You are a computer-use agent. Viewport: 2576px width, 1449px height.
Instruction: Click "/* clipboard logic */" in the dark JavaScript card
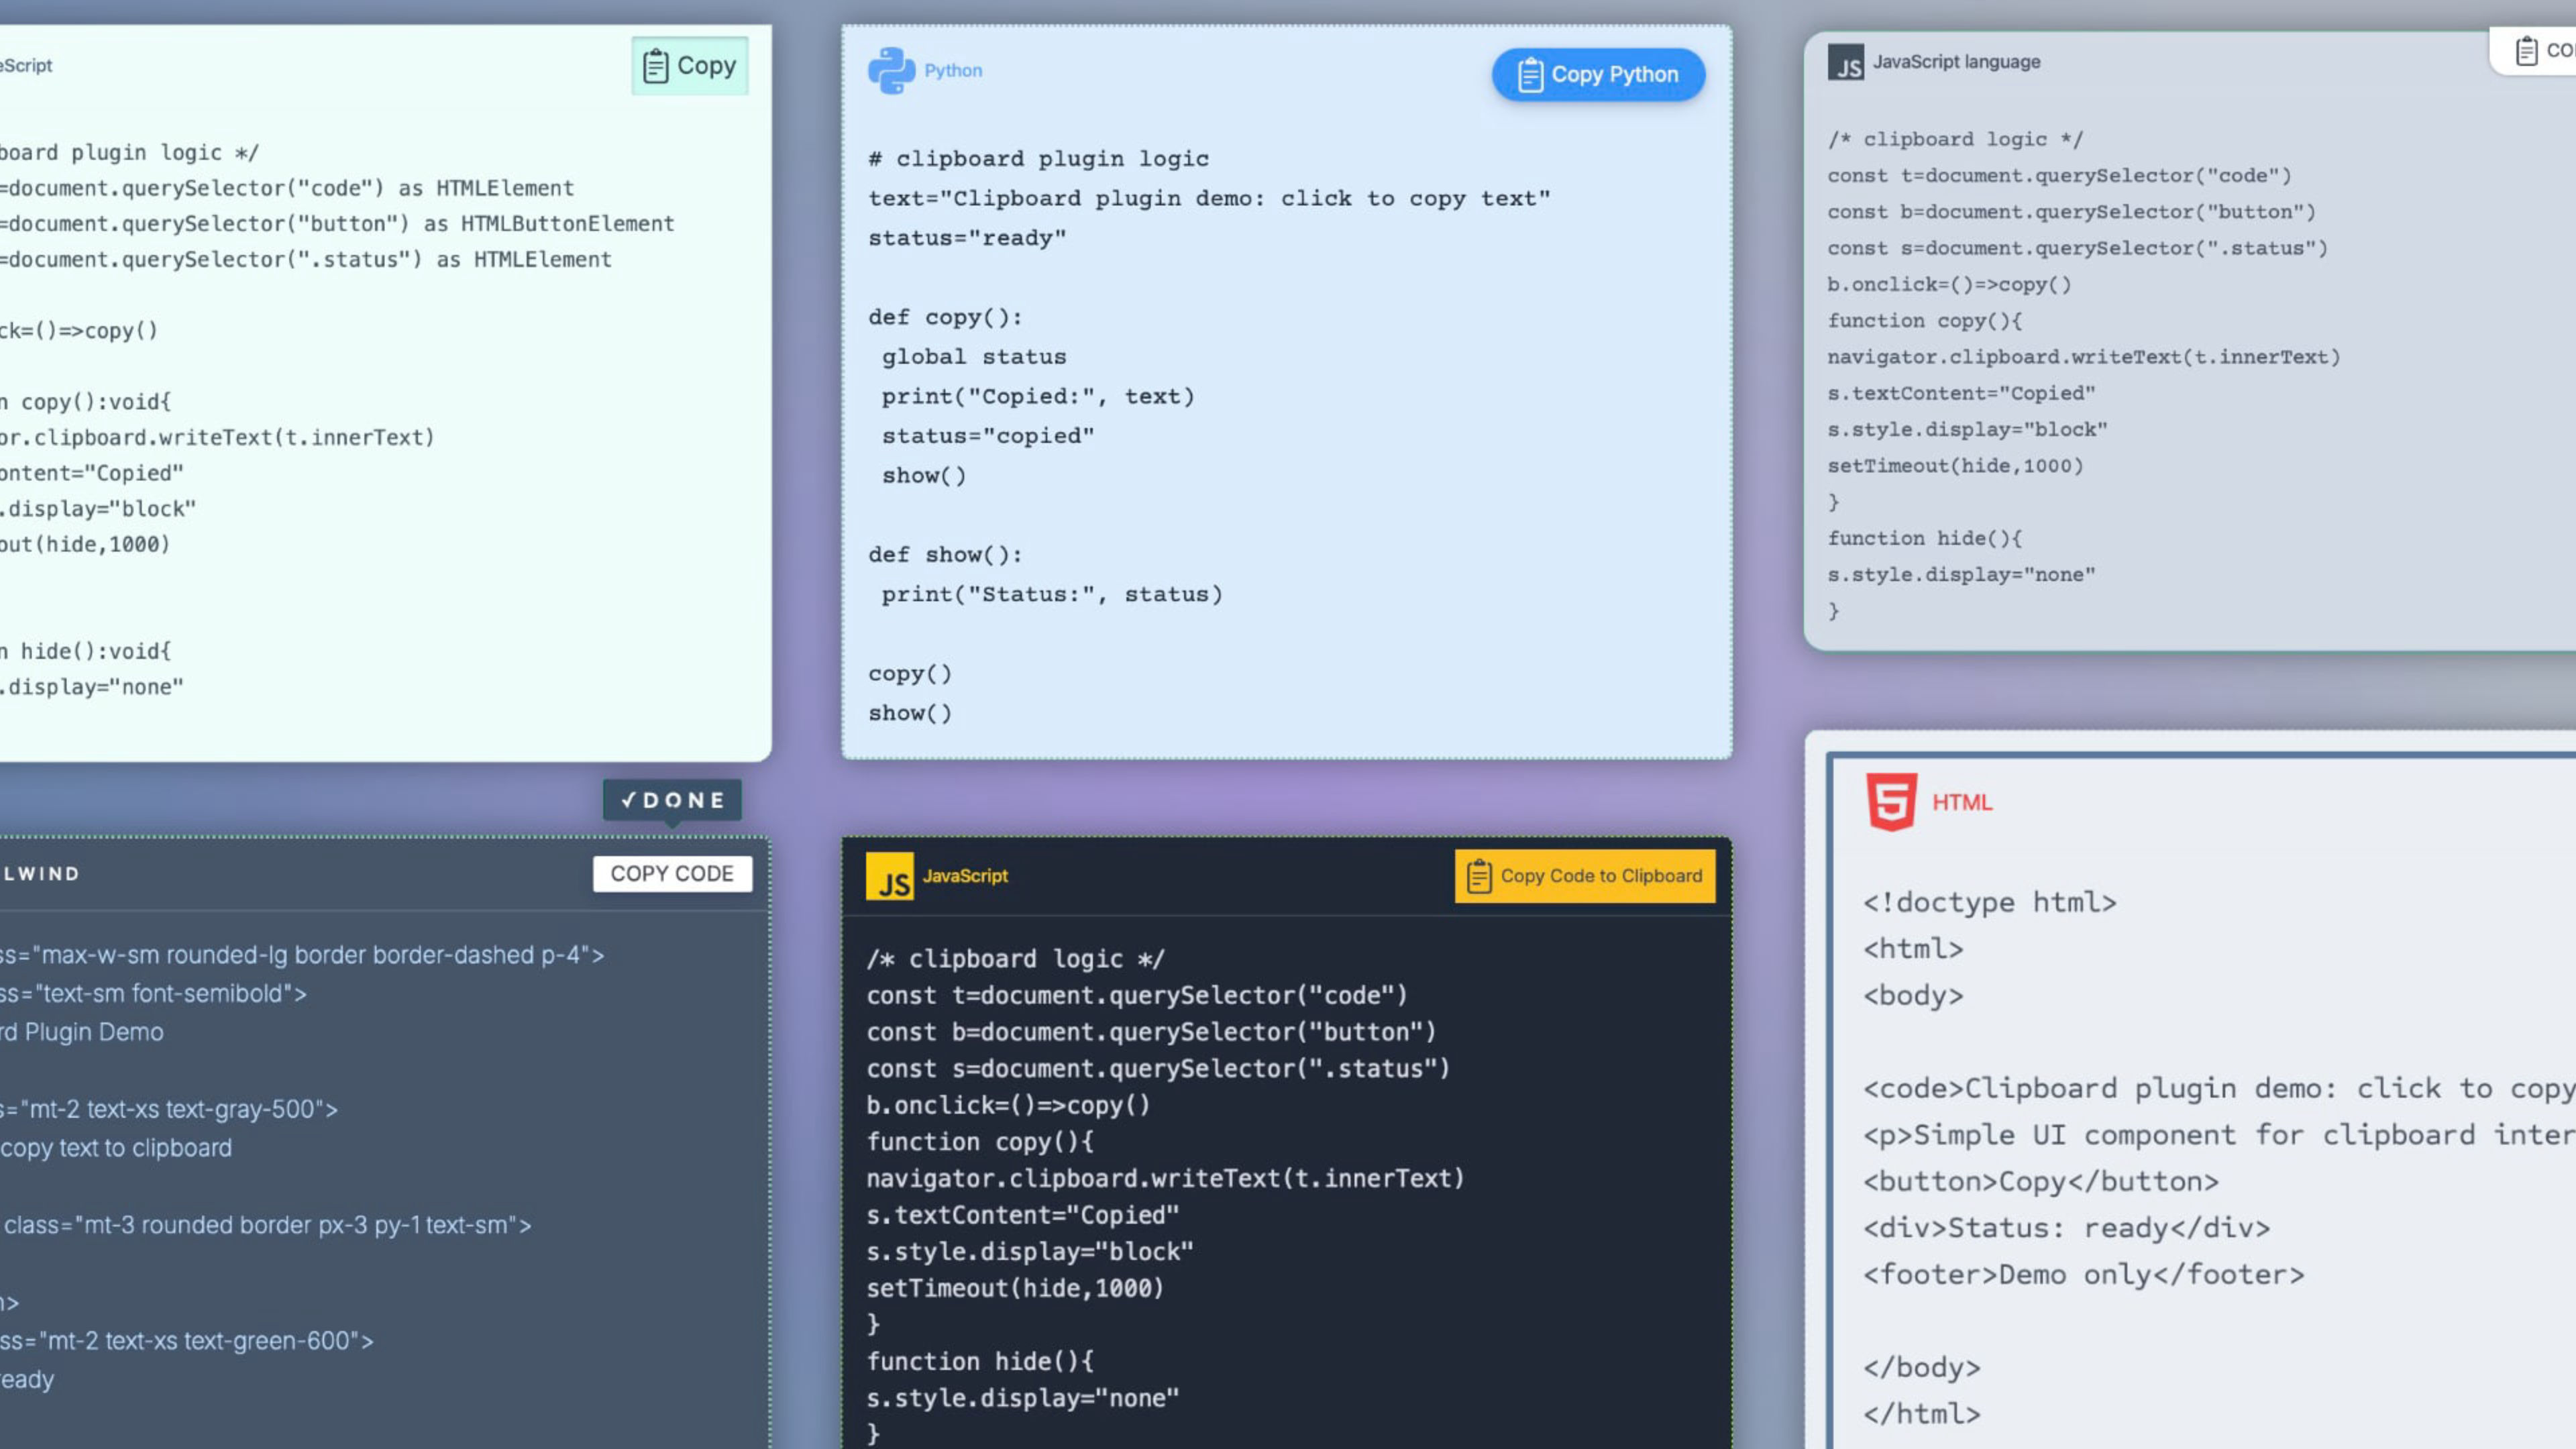coord(1015,959)
